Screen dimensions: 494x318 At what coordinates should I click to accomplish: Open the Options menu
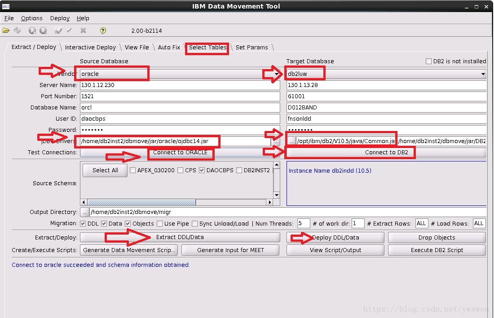point(31,18)
